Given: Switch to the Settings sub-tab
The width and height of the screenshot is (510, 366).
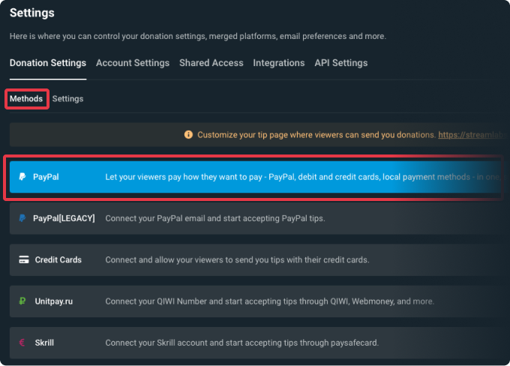Looking at the screenshot, I should [x=67, y=98].
